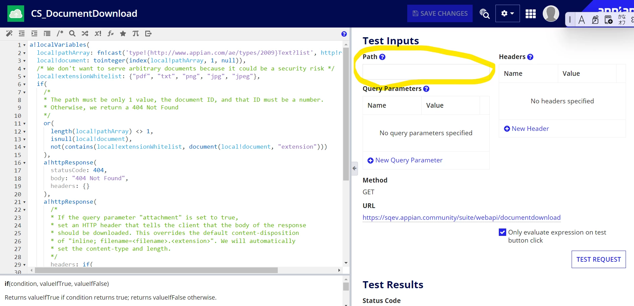Image resolution: width=634 pixels, height=306 pixels.
Task: Open the expression editor help question mark
Action: 344,34
